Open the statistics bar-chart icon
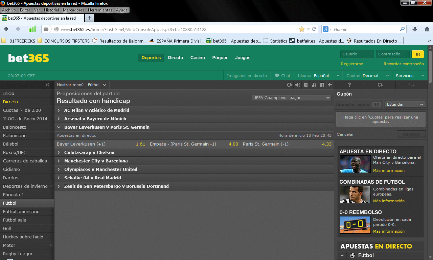Image resolution: width=433 pixels, height=260 pixels. pos(314,85)
